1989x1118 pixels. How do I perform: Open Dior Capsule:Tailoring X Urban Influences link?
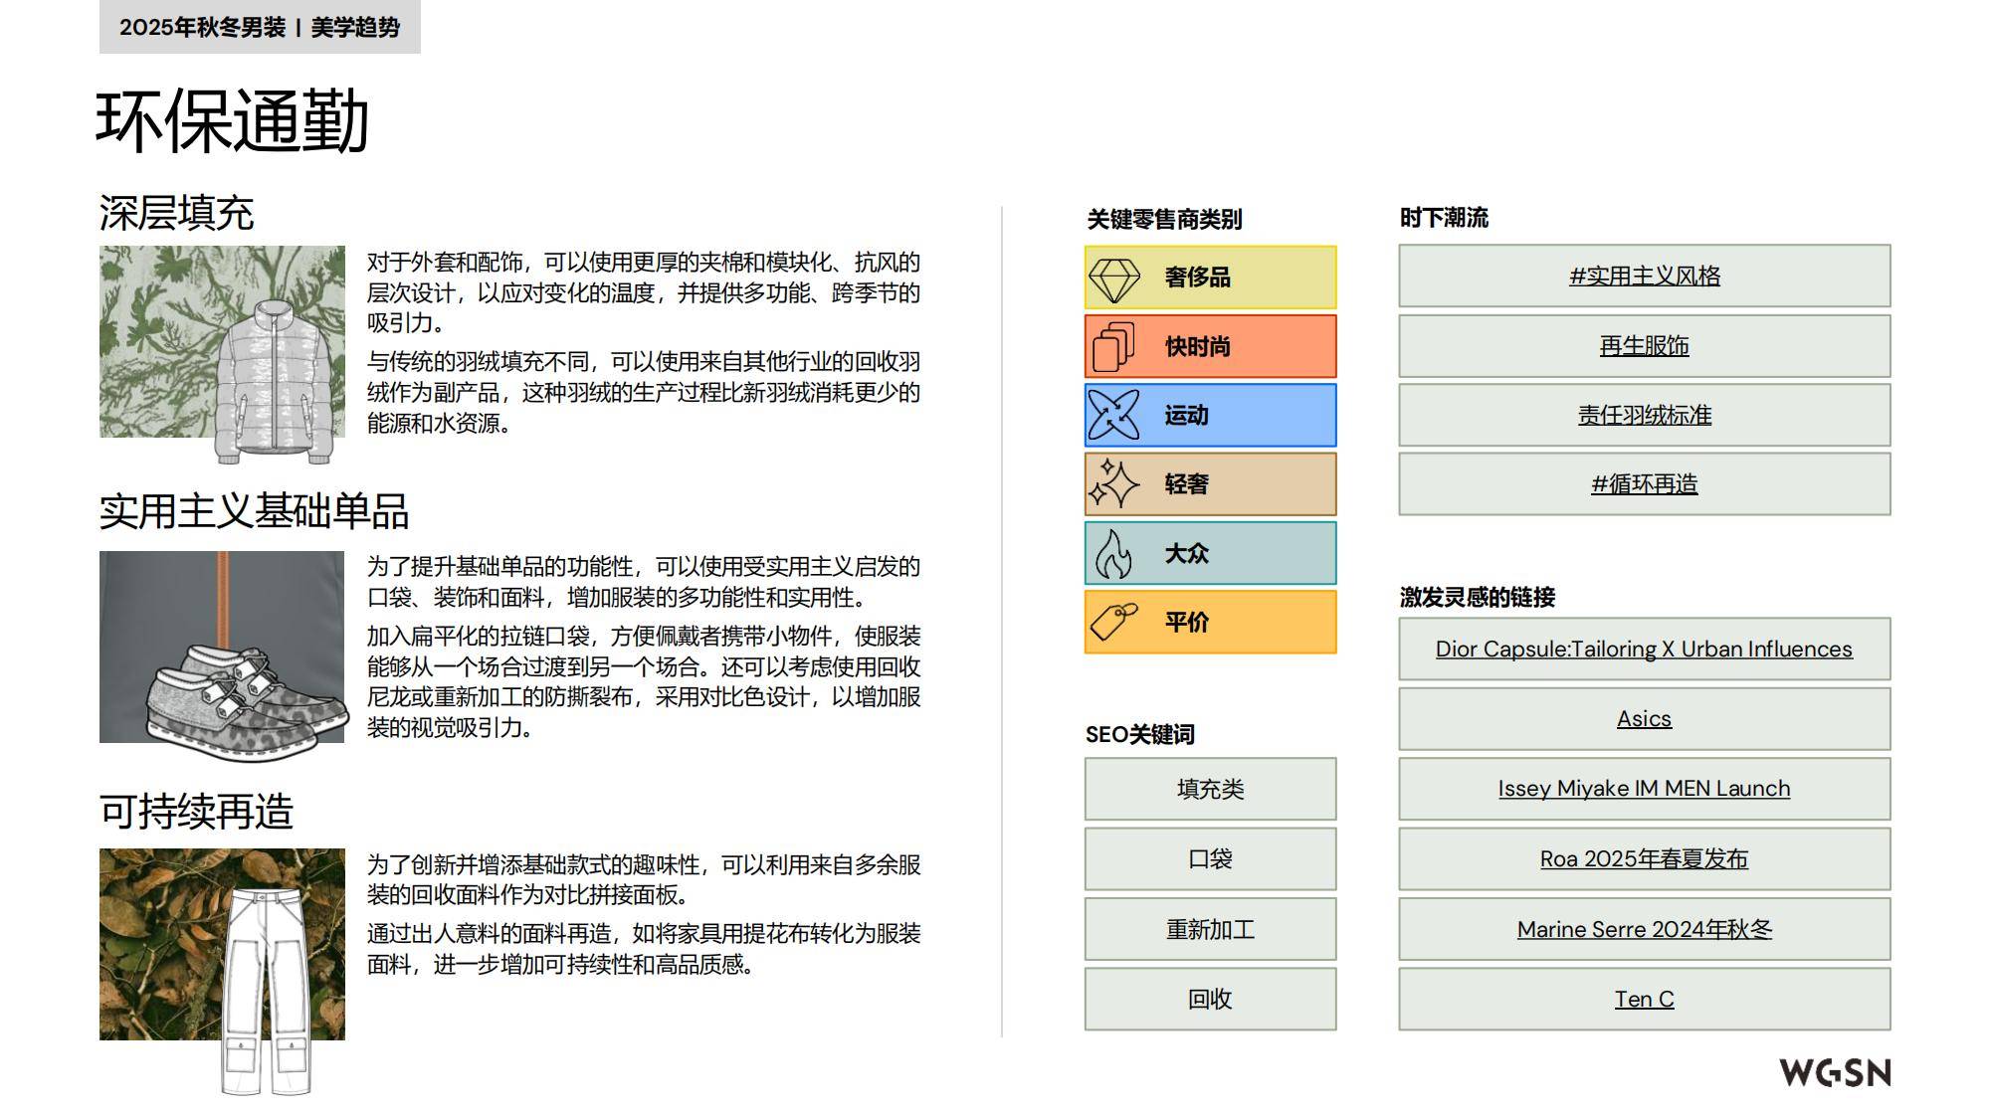pos(1644,650)
